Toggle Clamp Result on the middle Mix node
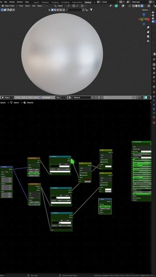Screen dimensions: 156x277 click(81, 173)
